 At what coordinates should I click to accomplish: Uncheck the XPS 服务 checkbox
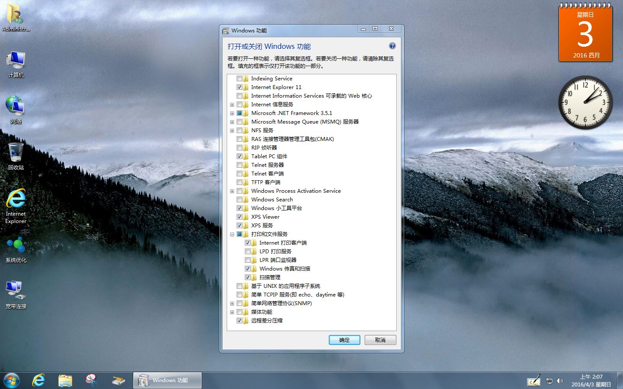coord(239,225)
